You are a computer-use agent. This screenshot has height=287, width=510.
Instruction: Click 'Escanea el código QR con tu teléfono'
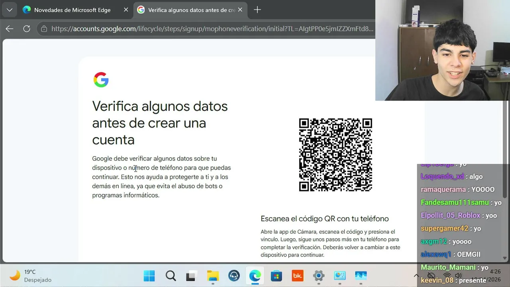click(x=325, y=218)
